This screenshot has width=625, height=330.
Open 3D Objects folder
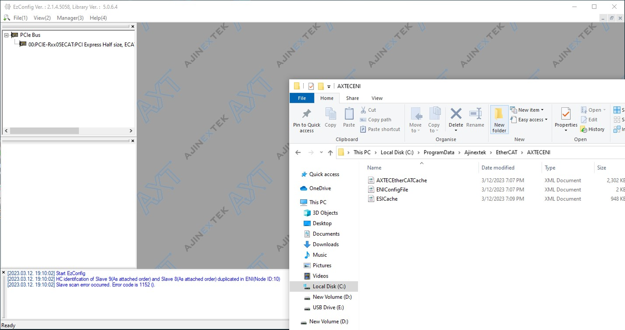(x=325, y=213)
